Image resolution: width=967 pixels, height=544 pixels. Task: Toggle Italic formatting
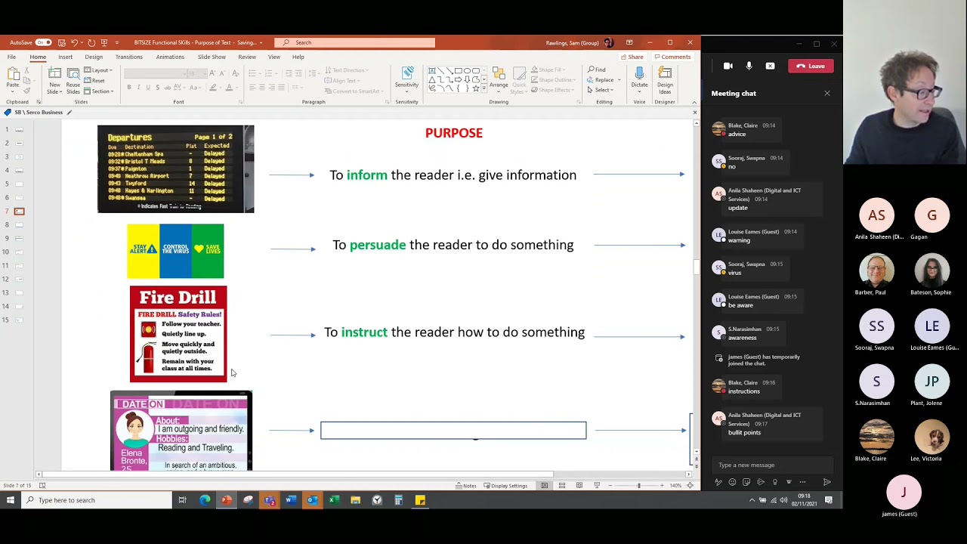pos(138,88)
